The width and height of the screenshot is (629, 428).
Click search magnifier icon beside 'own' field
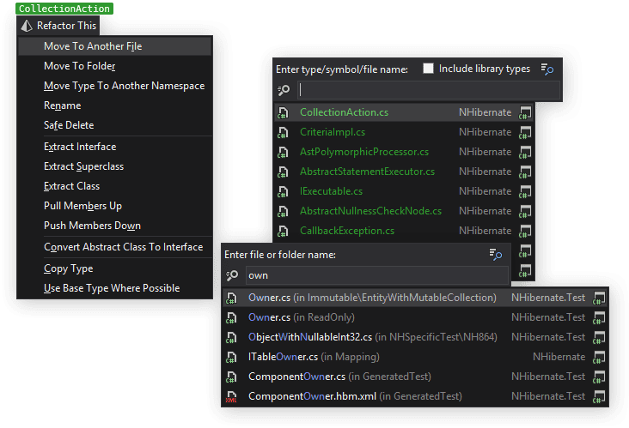point(232,275)
